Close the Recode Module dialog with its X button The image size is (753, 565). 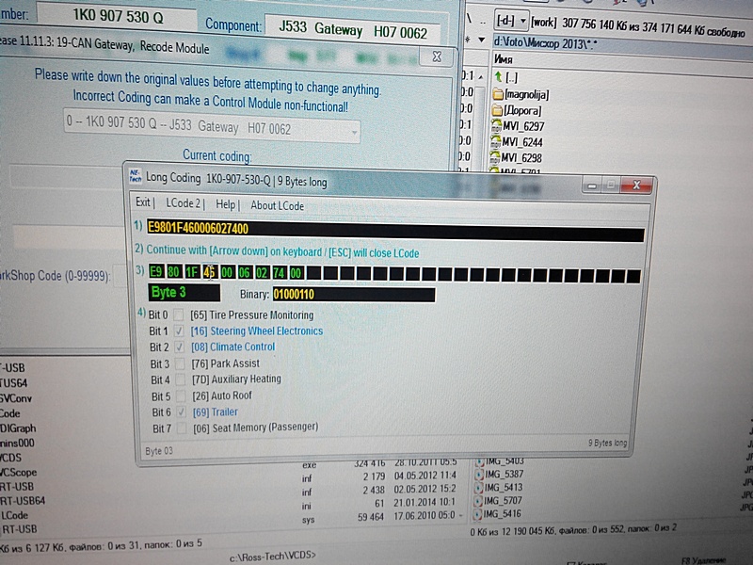[437, 56]
